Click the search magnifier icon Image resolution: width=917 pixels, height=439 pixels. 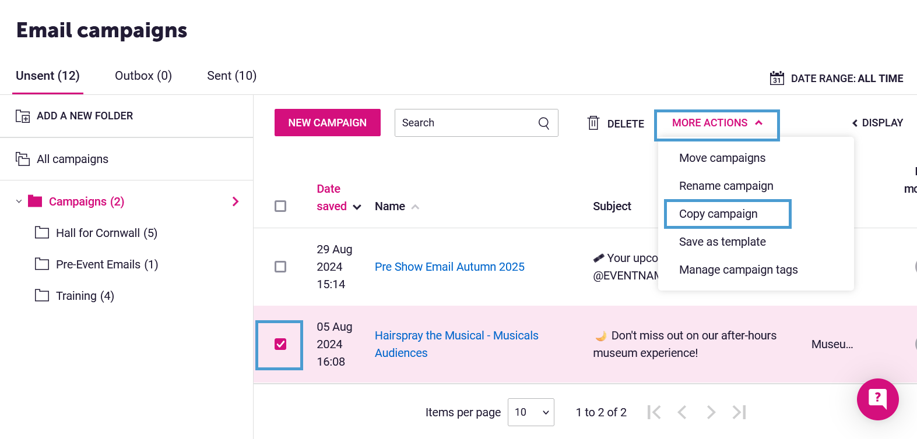[x=543, y=123]
